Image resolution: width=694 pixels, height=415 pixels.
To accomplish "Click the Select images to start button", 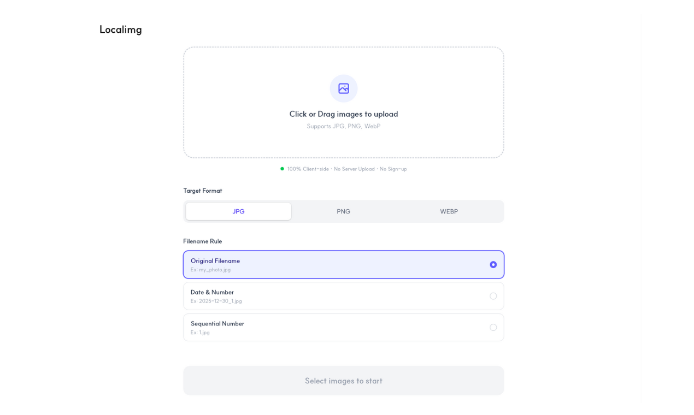I will coord(343,380).
